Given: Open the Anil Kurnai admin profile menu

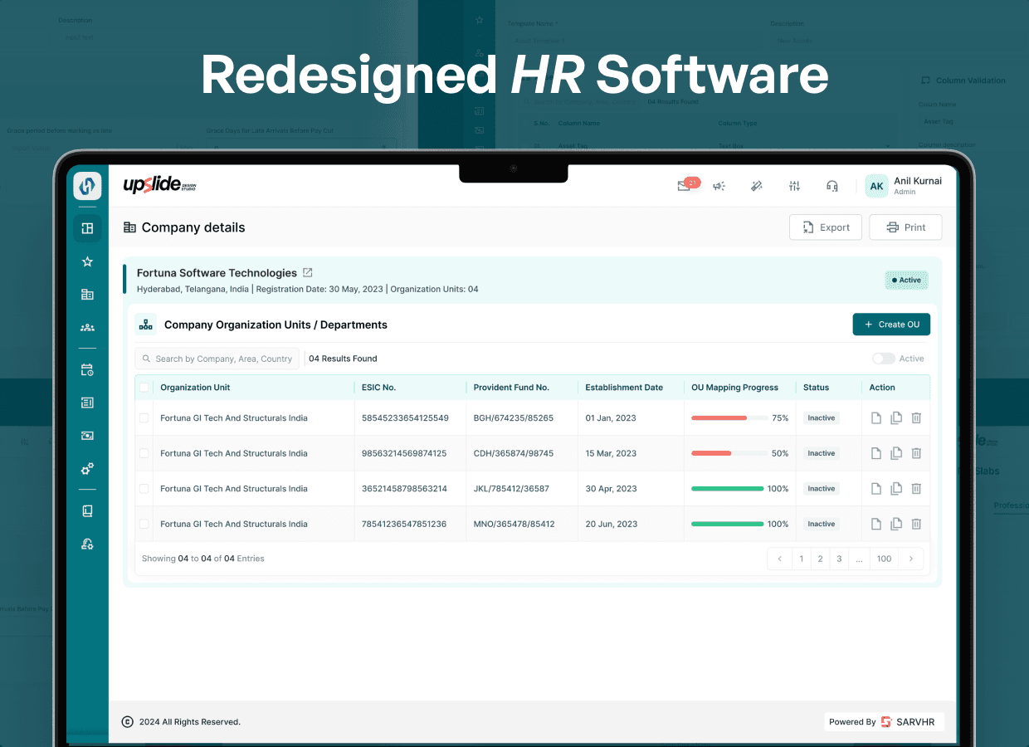Looking at the screenshot, I should (x=904, y=186).
